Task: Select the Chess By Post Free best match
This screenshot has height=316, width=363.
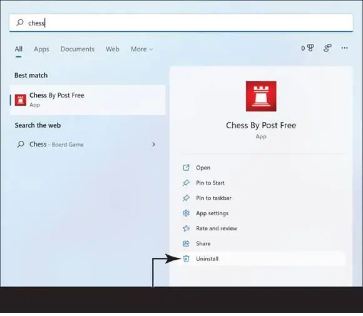Action: point(88,100)
